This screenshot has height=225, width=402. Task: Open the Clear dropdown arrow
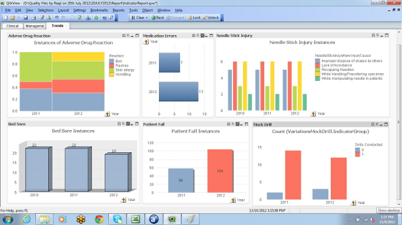click(147, 18)
